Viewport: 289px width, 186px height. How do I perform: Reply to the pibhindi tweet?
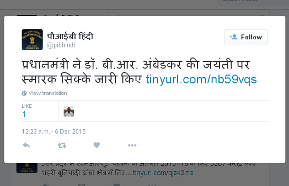[x=26, y=145]
